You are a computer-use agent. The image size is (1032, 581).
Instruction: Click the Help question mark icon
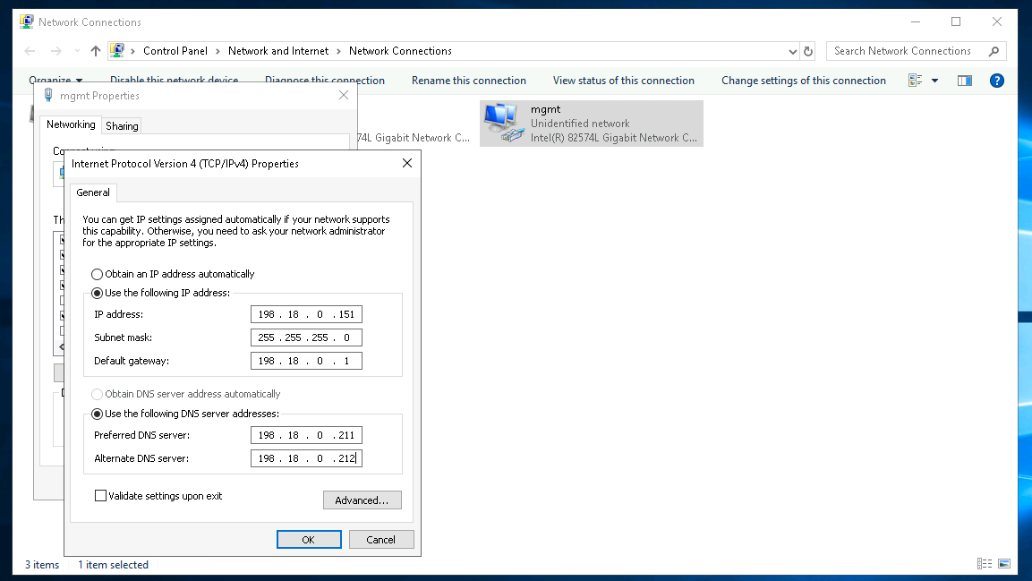[996, 81]
